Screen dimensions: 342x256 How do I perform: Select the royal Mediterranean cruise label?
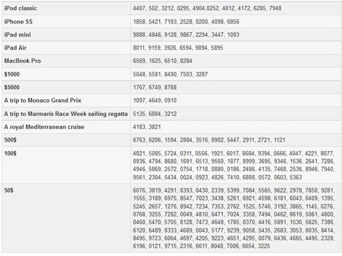(44, 127)
